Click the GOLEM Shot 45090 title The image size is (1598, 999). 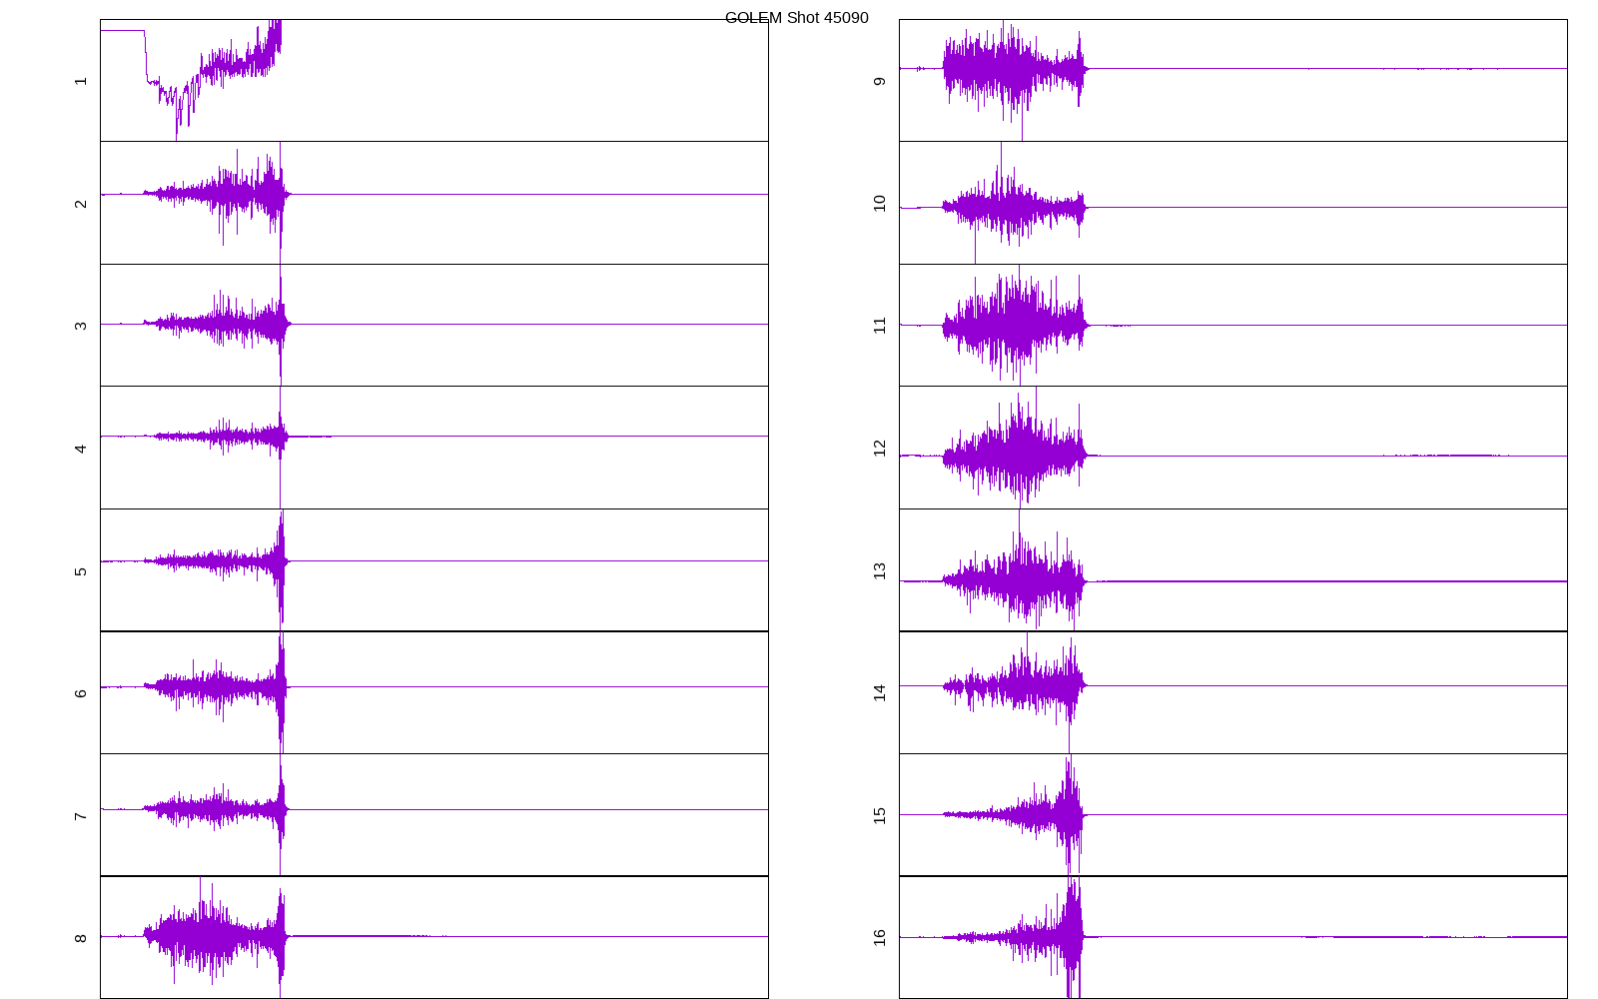click(796, 18)
